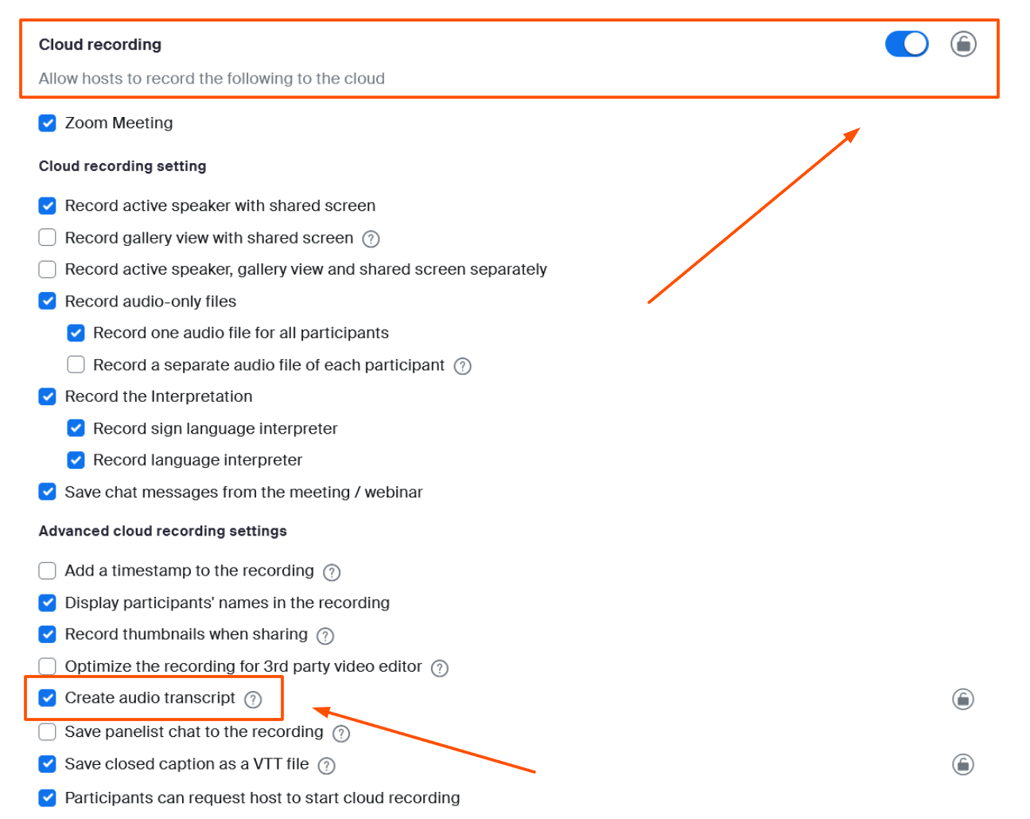Open help icon for Record thumbnails when sharing
Image resolution: width=1030 pixels, height=819 pixels.
pos(325,636)
